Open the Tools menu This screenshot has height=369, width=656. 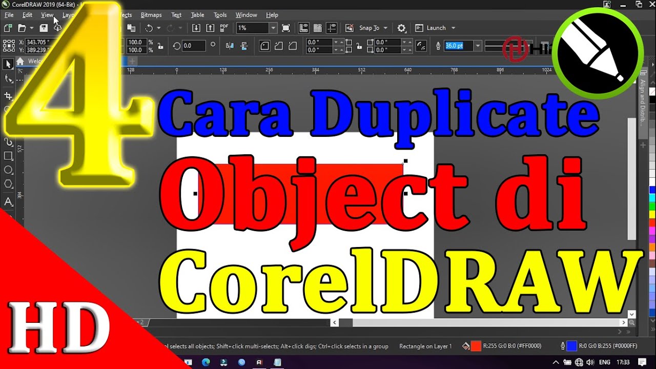click(x=220, y=15)
